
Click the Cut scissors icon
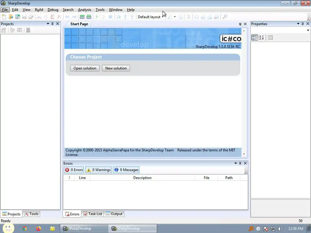click(39, 17)
